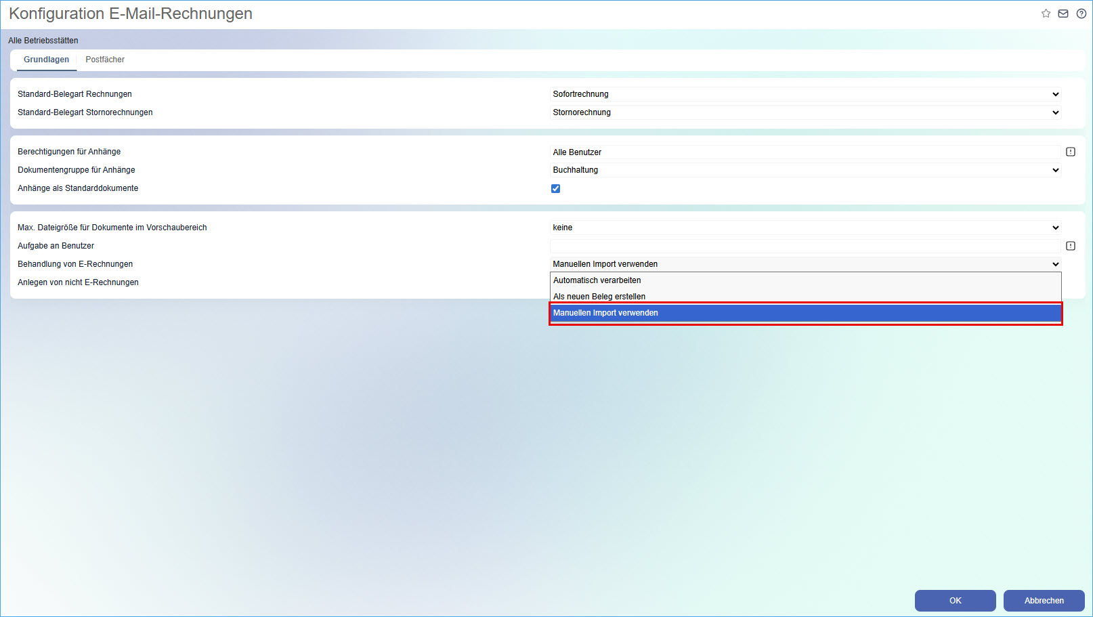Click the Dokumentengruppe für Anhänge label
The image size is (1093, 617).
coord(77,170)
